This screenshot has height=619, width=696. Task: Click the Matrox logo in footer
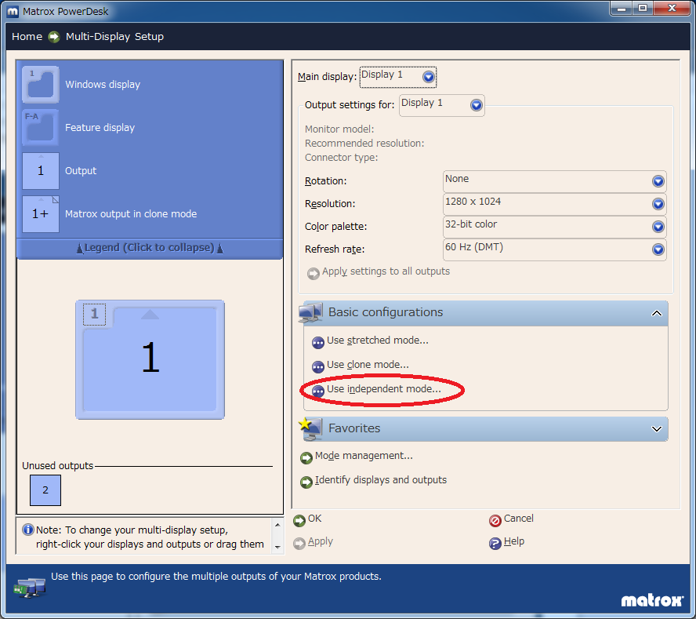652,600
